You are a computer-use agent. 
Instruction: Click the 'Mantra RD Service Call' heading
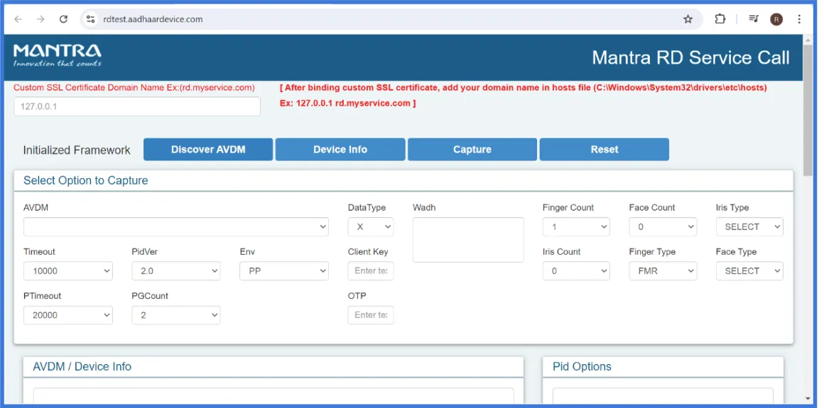[x=690, y=57]
